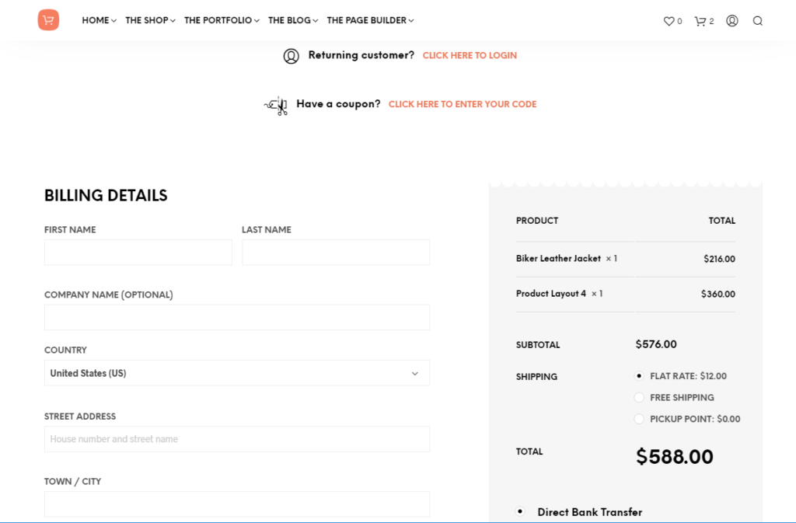Expand The Portfolio menu

222,20
